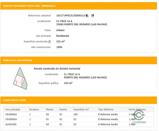Click the info icon beside Superficie construida
159x131 pixels.
[x=50, y=42]
